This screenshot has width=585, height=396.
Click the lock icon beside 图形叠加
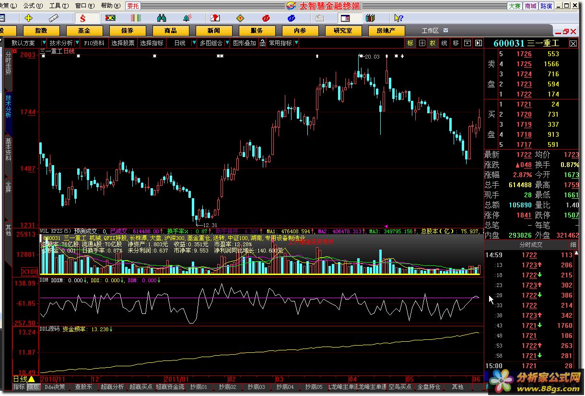pos(262,43)
